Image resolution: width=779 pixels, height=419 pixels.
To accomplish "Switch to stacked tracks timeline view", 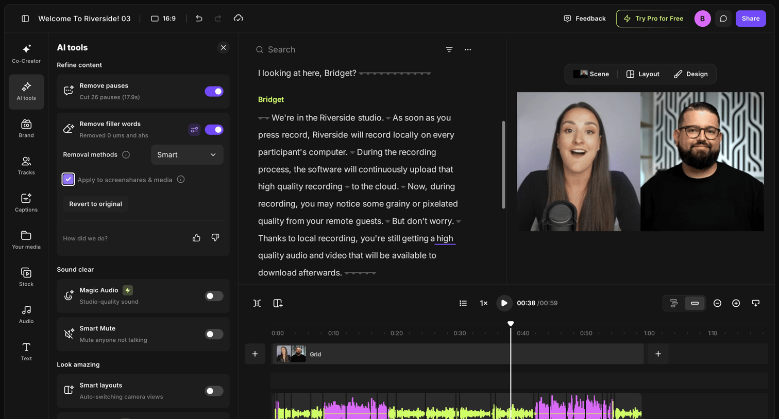I will pyautogui.click(x=674, y=303).
